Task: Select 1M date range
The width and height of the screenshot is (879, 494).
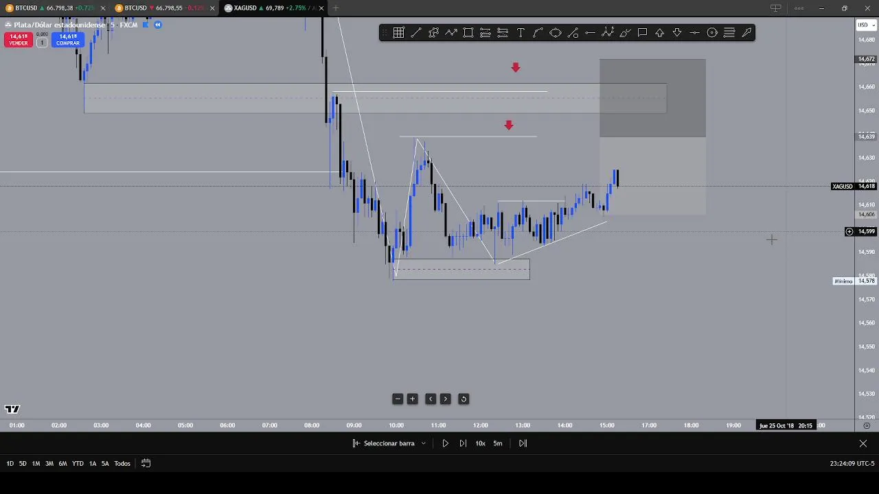Action: pyautogui.click(x=36, y=464)
